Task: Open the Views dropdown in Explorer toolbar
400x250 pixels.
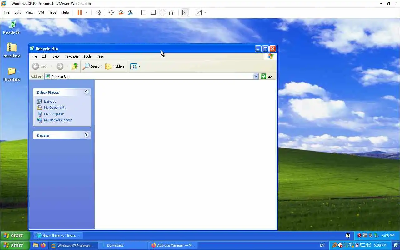Action: (135, 66)
